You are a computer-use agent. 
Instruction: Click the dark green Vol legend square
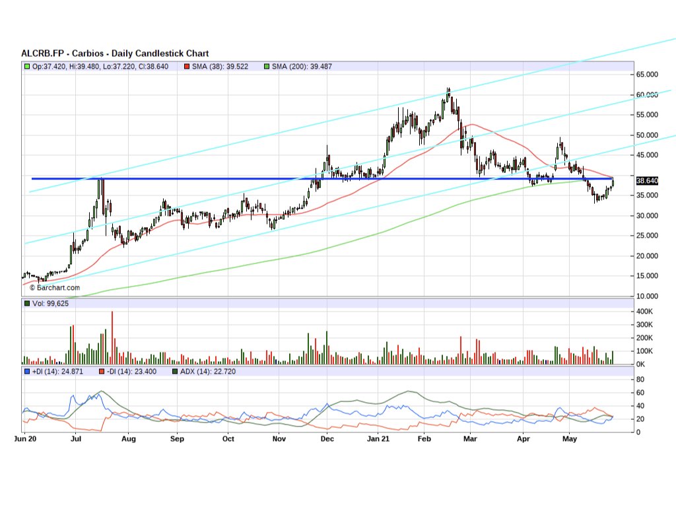point(26,304)
